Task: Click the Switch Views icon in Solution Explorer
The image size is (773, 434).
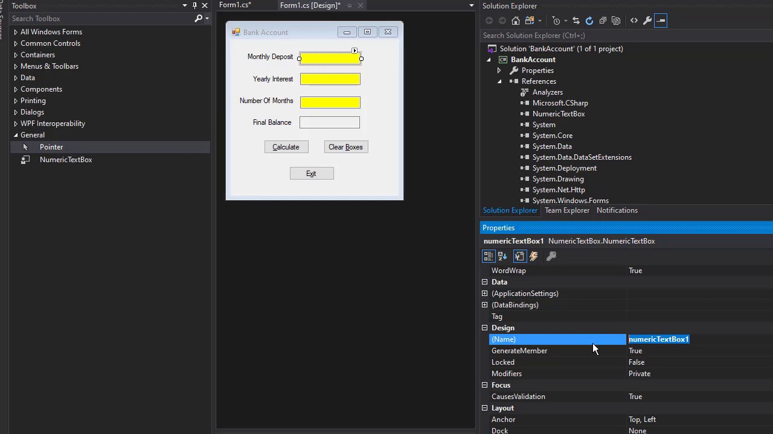Action: coord(530,20)
